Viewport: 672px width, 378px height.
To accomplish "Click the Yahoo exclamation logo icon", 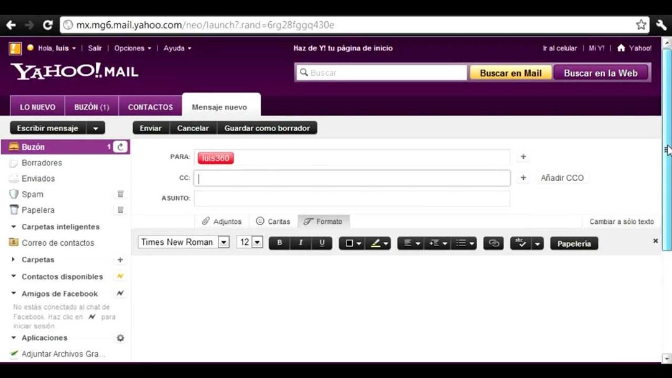I will (15, 48).
